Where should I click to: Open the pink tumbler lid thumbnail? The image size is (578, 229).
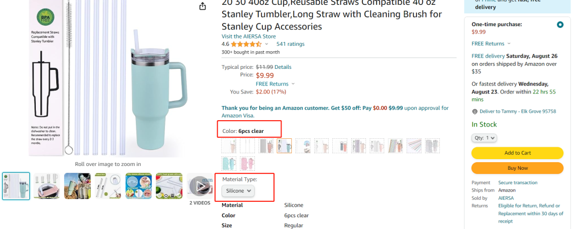pos(47,186)
